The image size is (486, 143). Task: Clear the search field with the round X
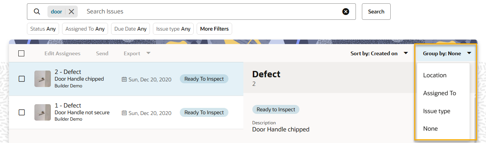point(346,12)
